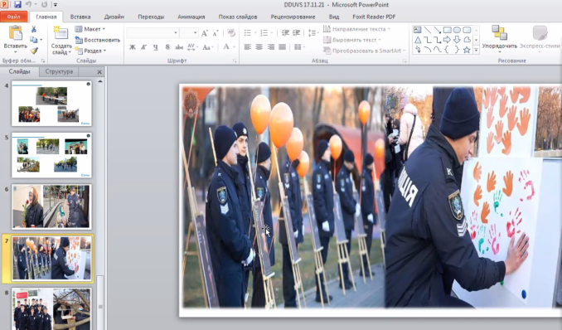Expand the shapes gallery More arrow
This screenshot has height=330, width=562.
click(477, 51)
